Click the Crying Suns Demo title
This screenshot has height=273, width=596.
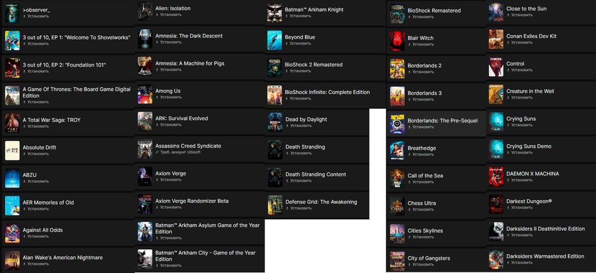pos(529,146)
